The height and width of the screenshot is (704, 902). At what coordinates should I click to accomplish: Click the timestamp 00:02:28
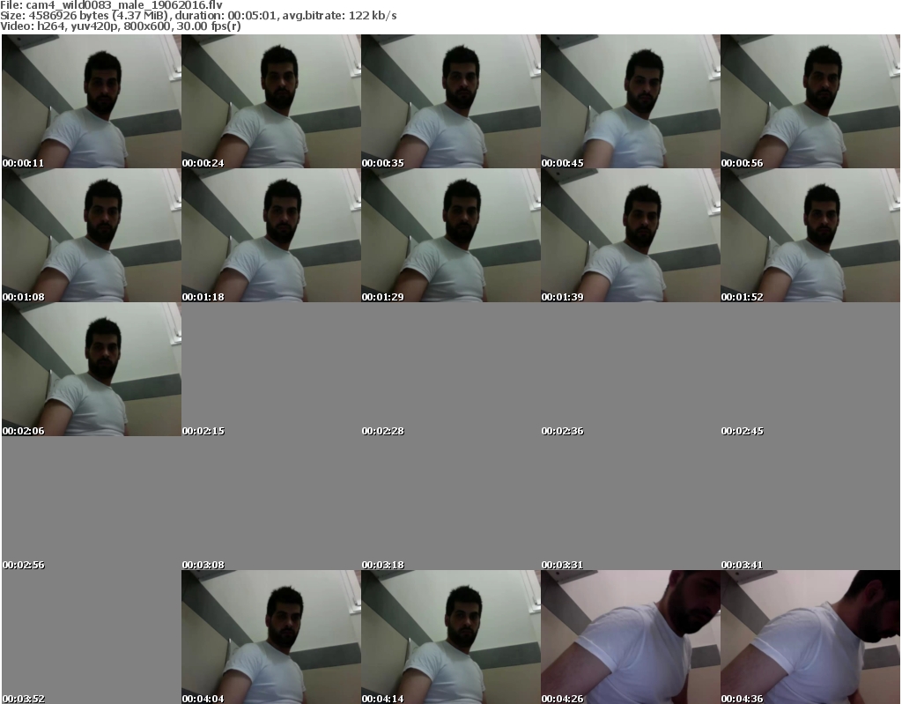pyautogui.click(x=382, y=431)
